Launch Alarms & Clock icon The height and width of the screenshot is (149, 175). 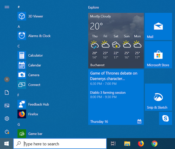(x=22, y=36)
